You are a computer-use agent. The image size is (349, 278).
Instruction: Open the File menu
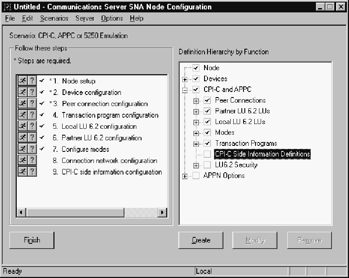tap(10, 18)
